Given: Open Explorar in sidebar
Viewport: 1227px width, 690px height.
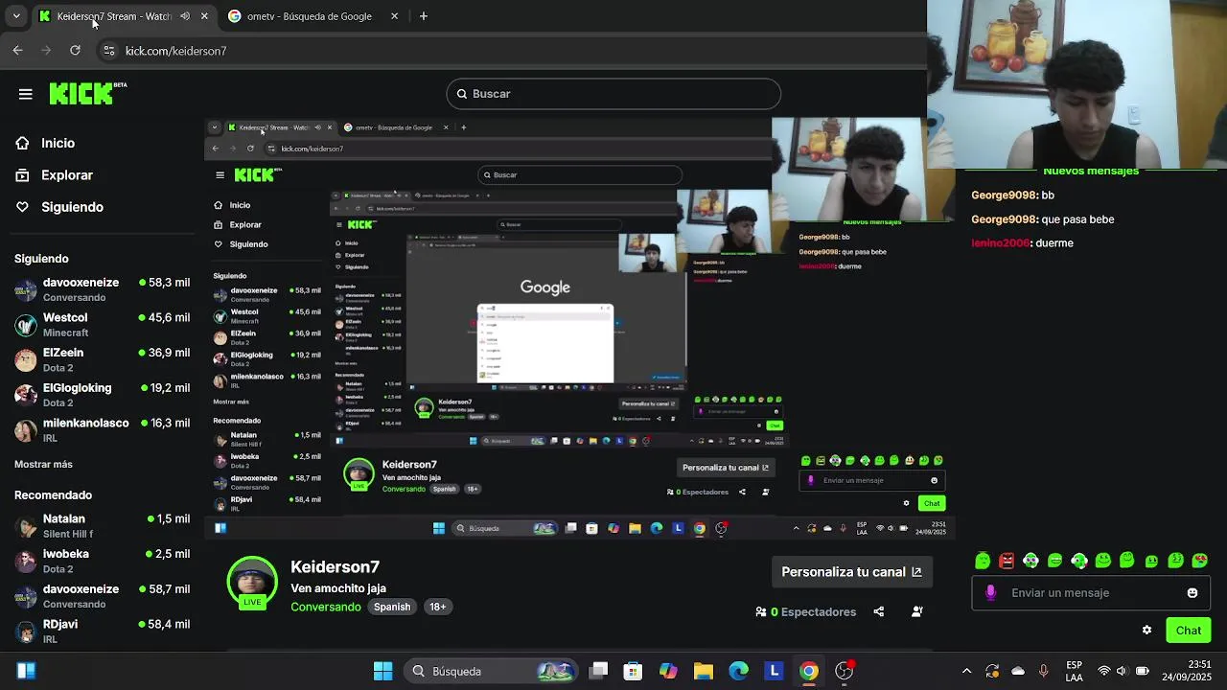Looking at the screenshot, I should click(x=66, y=175).
